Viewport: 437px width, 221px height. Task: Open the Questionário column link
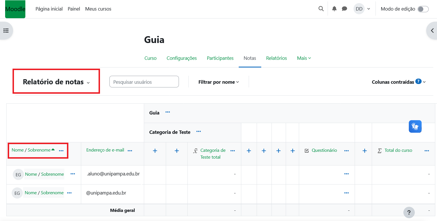324,150
